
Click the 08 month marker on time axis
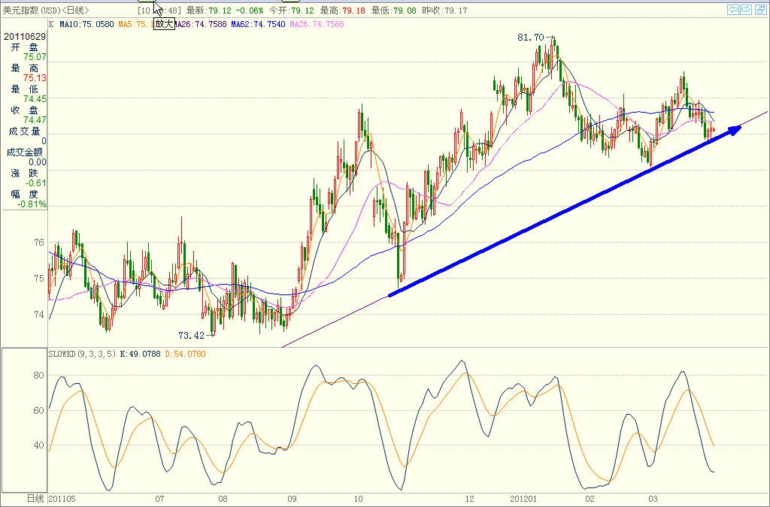point(223,499)
